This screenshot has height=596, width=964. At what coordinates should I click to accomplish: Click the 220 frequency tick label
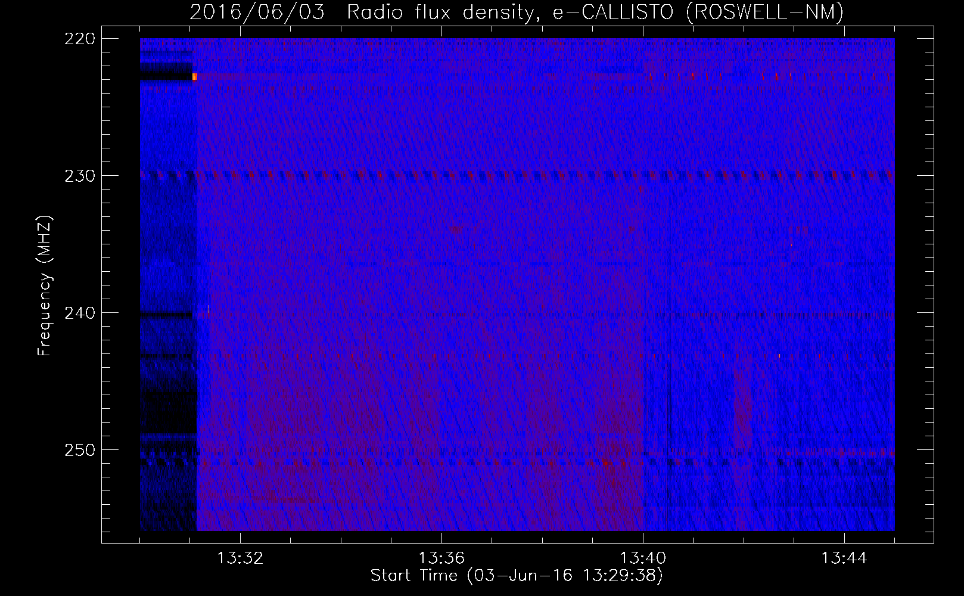pos(80,39)
